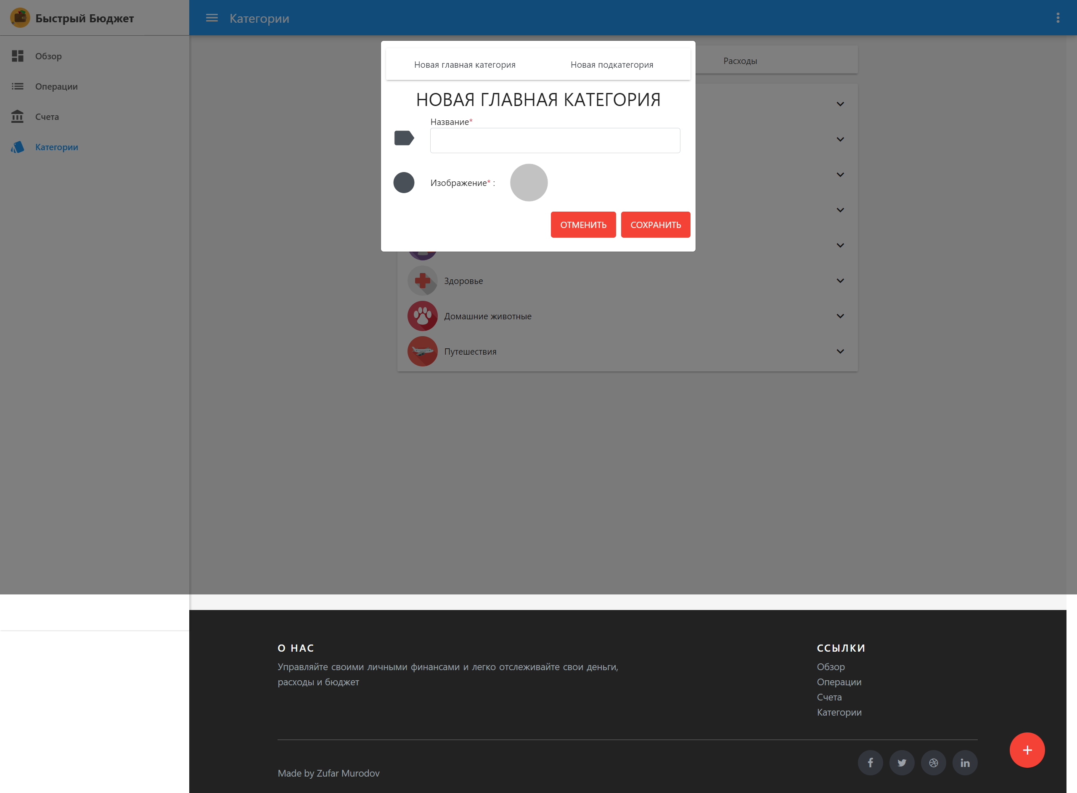The height and width of the screenshot is (793, 1077).
Task: Click the Название text input field
Action: [555, 141]
